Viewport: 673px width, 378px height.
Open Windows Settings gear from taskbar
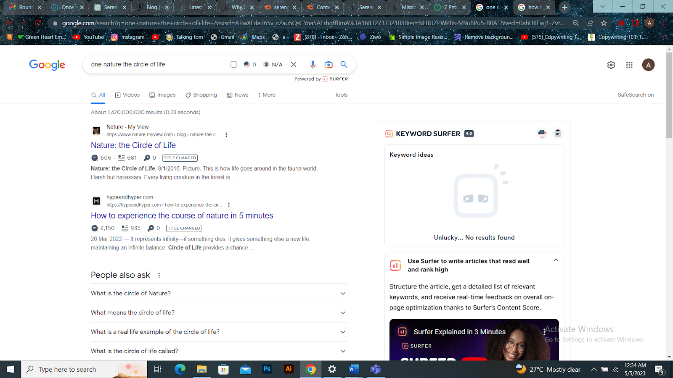(x=332, y=369)
